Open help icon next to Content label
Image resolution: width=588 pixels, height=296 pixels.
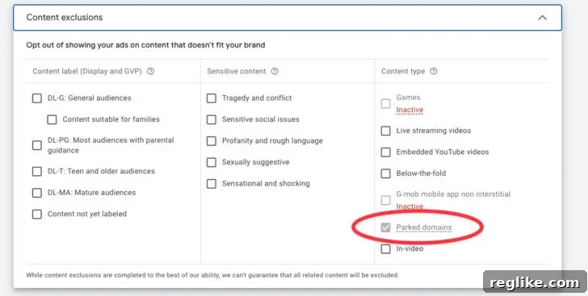[x=150, y=71]
